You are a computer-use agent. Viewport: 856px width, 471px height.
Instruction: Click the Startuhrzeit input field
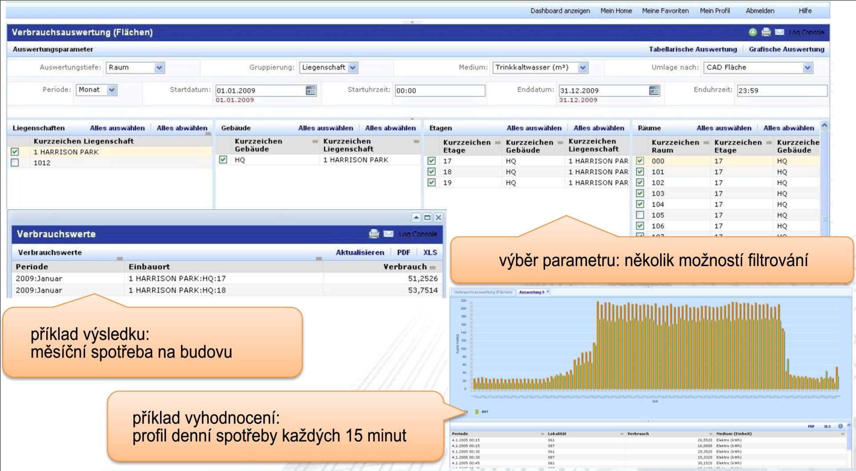coord(440,91)
